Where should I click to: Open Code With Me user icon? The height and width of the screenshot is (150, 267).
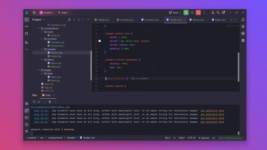(x=213, y=12)
